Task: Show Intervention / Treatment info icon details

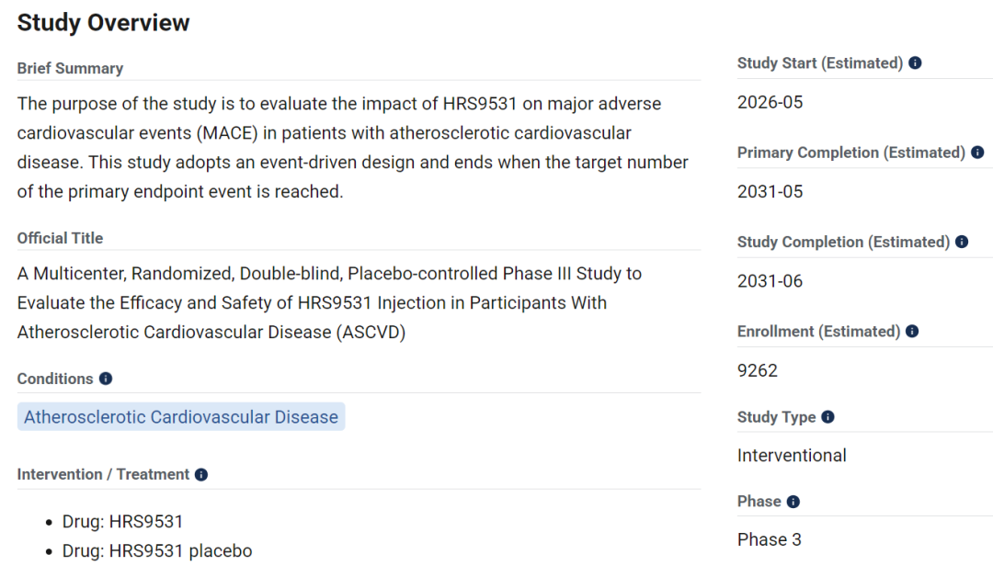Action: pyautogui.click(x=201, y=474)
